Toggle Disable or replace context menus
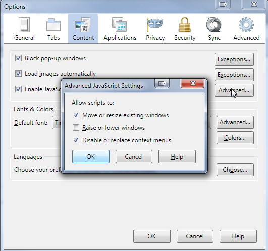Image resolution: width=268 pixels, height=251 pixels. click(x=76, y=140)
